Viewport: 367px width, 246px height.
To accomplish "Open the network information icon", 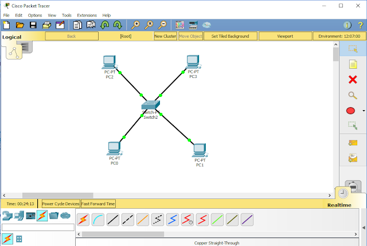I will tap(347, 25).
